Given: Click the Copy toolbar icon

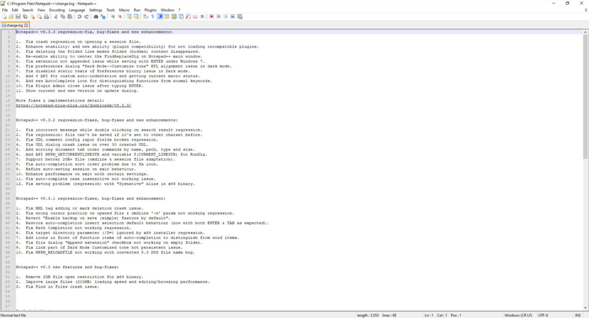Looking at the screenshot, I should [x=63, y=17].
